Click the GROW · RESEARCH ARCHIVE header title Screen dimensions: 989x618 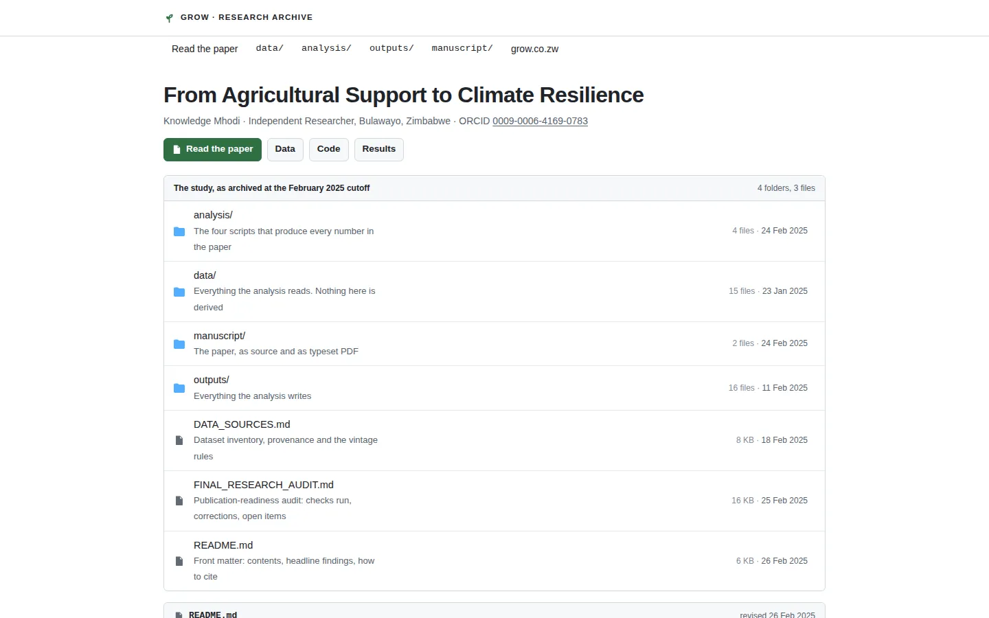click(x=247, y=17)
